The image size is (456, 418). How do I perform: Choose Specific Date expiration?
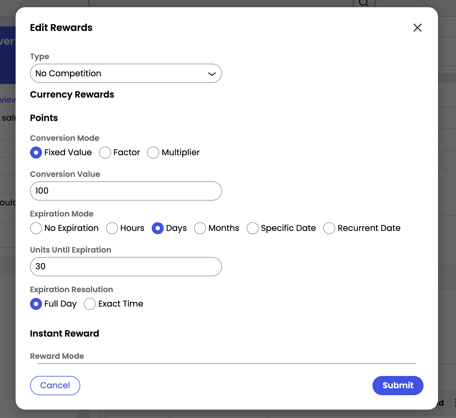[253, 228]
